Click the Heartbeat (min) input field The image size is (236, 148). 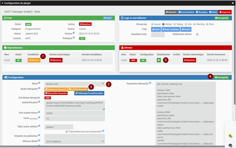(x=158, y=35)
